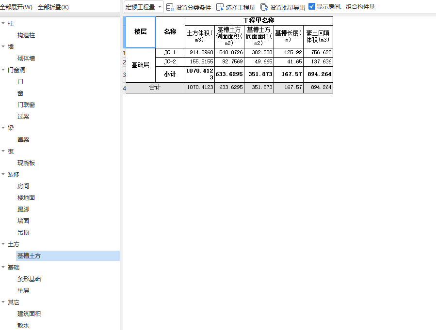Select 条形基础 under 基础
This screenshot has width=436, height=330.
(29, 279)
